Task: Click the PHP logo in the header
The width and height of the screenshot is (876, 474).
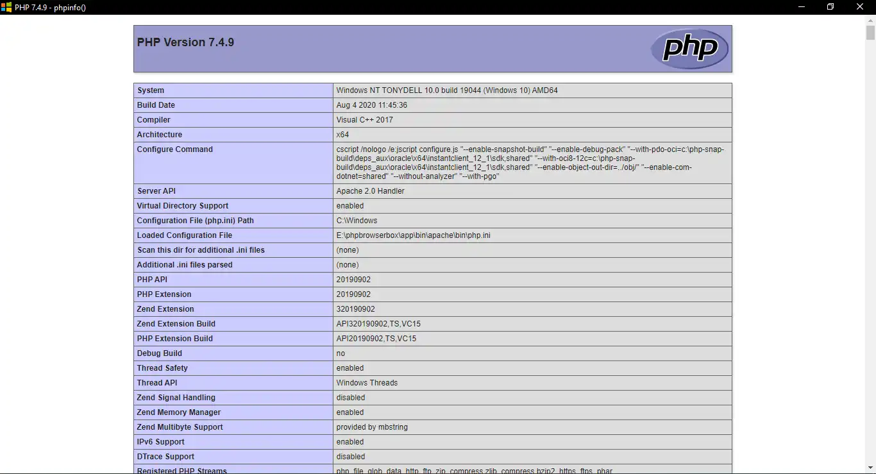Action: click(689, 49)
